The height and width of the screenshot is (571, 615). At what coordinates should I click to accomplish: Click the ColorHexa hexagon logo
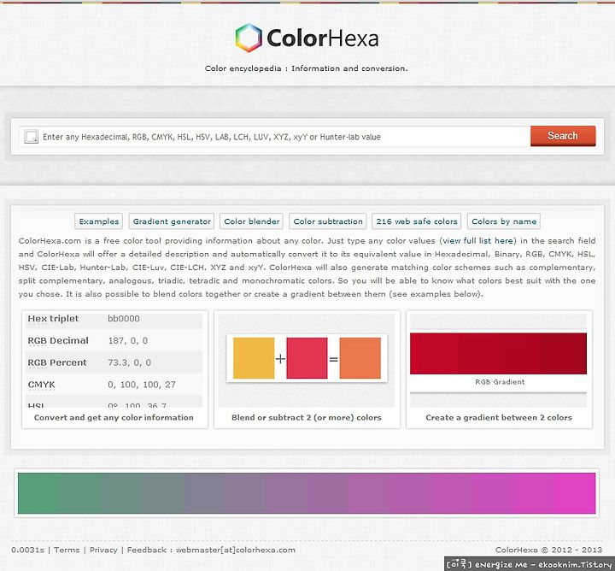(x=249, y=38)
